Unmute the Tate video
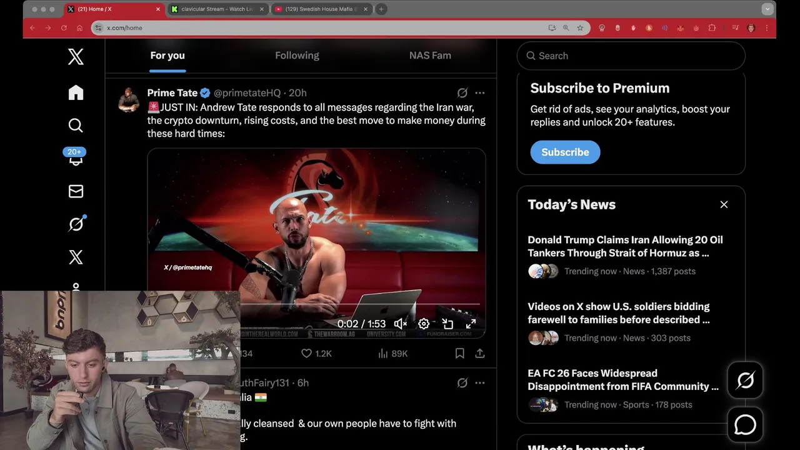The image size is (800, 450). 401,324
